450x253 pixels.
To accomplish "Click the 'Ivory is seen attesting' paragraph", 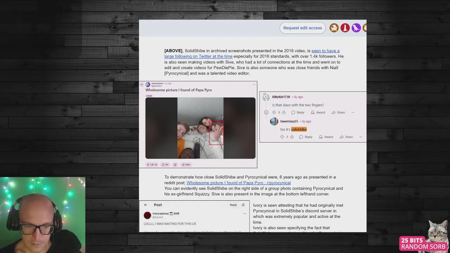I will click(298, 214).
